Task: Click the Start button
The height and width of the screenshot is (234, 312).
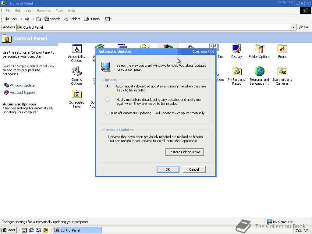Action: [9, 230]
